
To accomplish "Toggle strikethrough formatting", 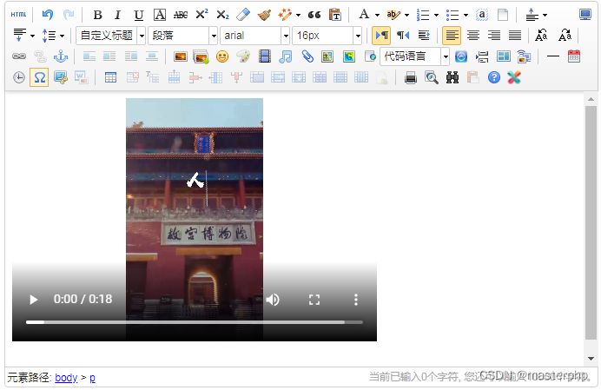I will (x=180, y=15).
